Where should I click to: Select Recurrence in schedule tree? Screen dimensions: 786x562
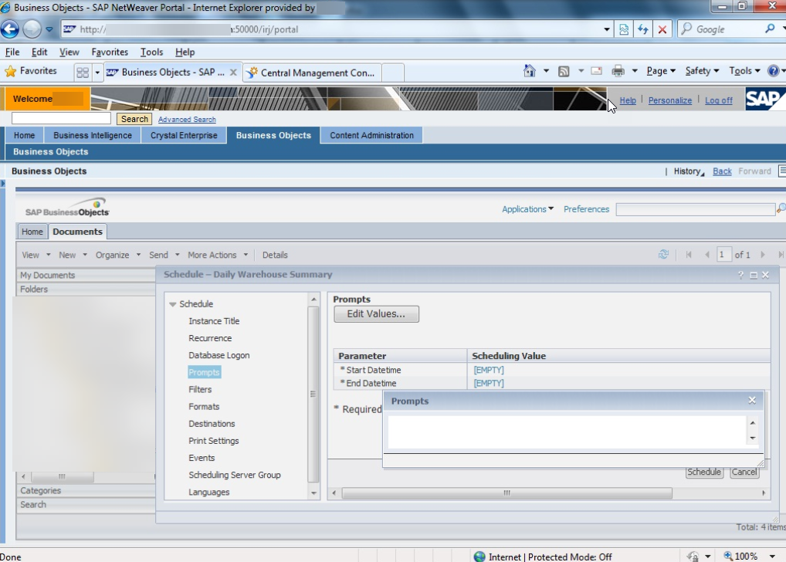tap(210, 338)
